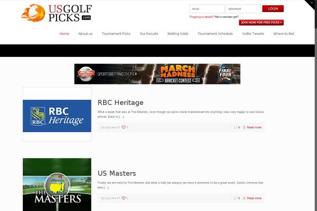Click document icon beside US Masters Read more
Image resolution: width=317 pixels, height=211 pixels.
click(244, 198)
